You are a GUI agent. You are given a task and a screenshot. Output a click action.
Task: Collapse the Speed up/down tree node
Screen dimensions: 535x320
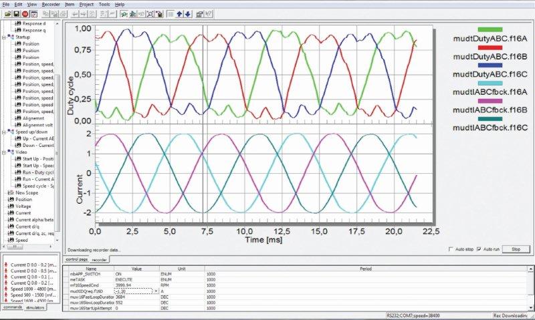[x=4, y=132]
